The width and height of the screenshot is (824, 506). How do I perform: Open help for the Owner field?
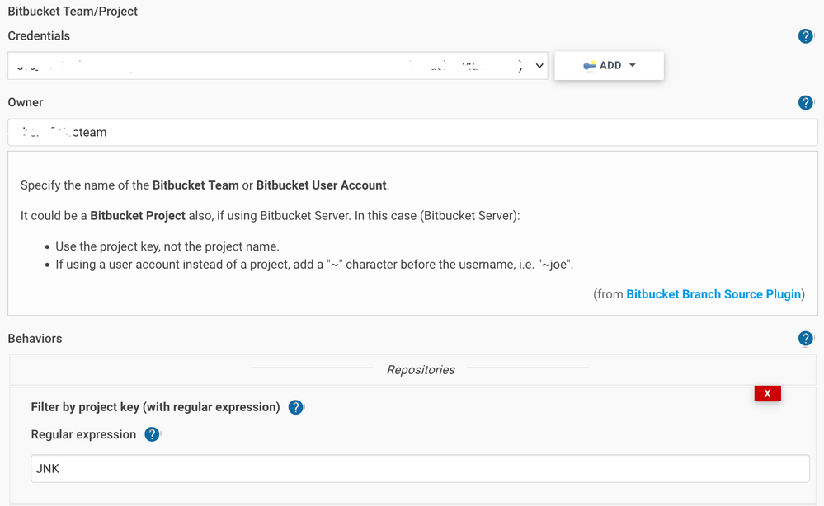[805, 103]
